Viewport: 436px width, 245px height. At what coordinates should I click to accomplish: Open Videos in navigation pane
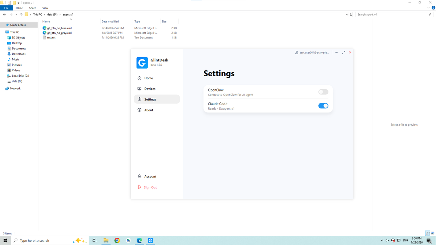16,70
